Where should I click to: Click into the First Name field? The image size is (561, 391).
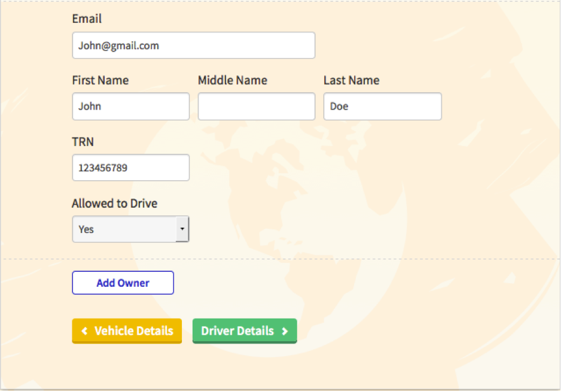tap(130, 107)
